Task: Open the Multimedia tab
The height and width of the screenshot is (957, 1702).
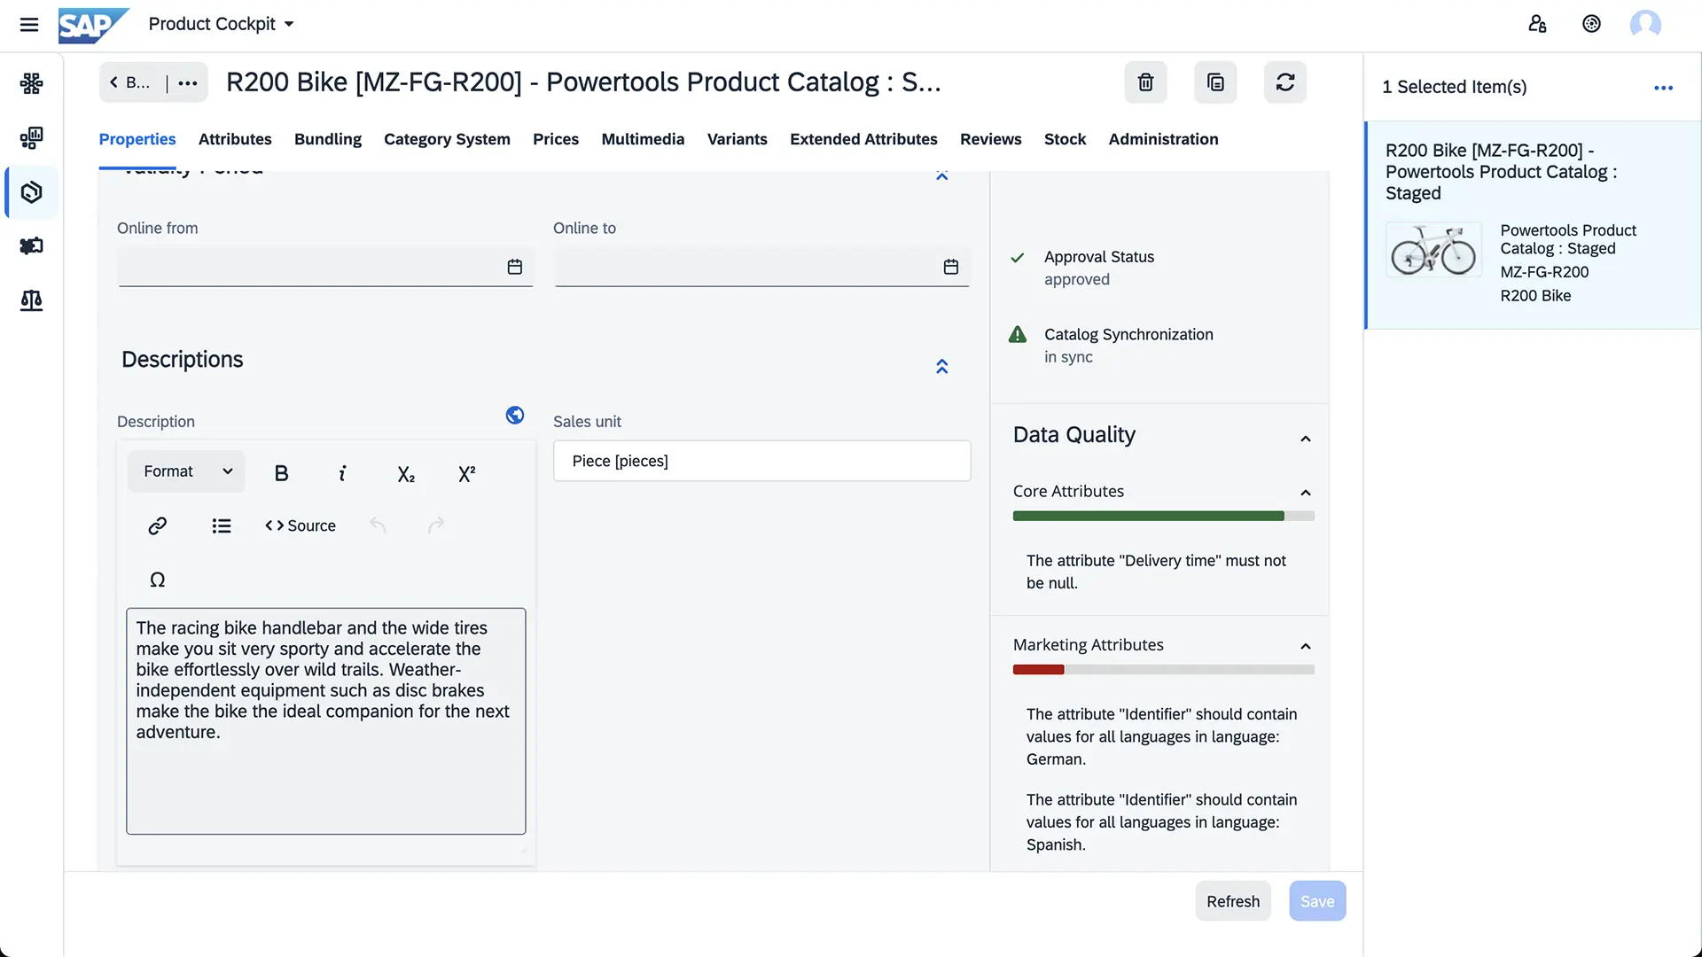Action: [x=643, y=139]
